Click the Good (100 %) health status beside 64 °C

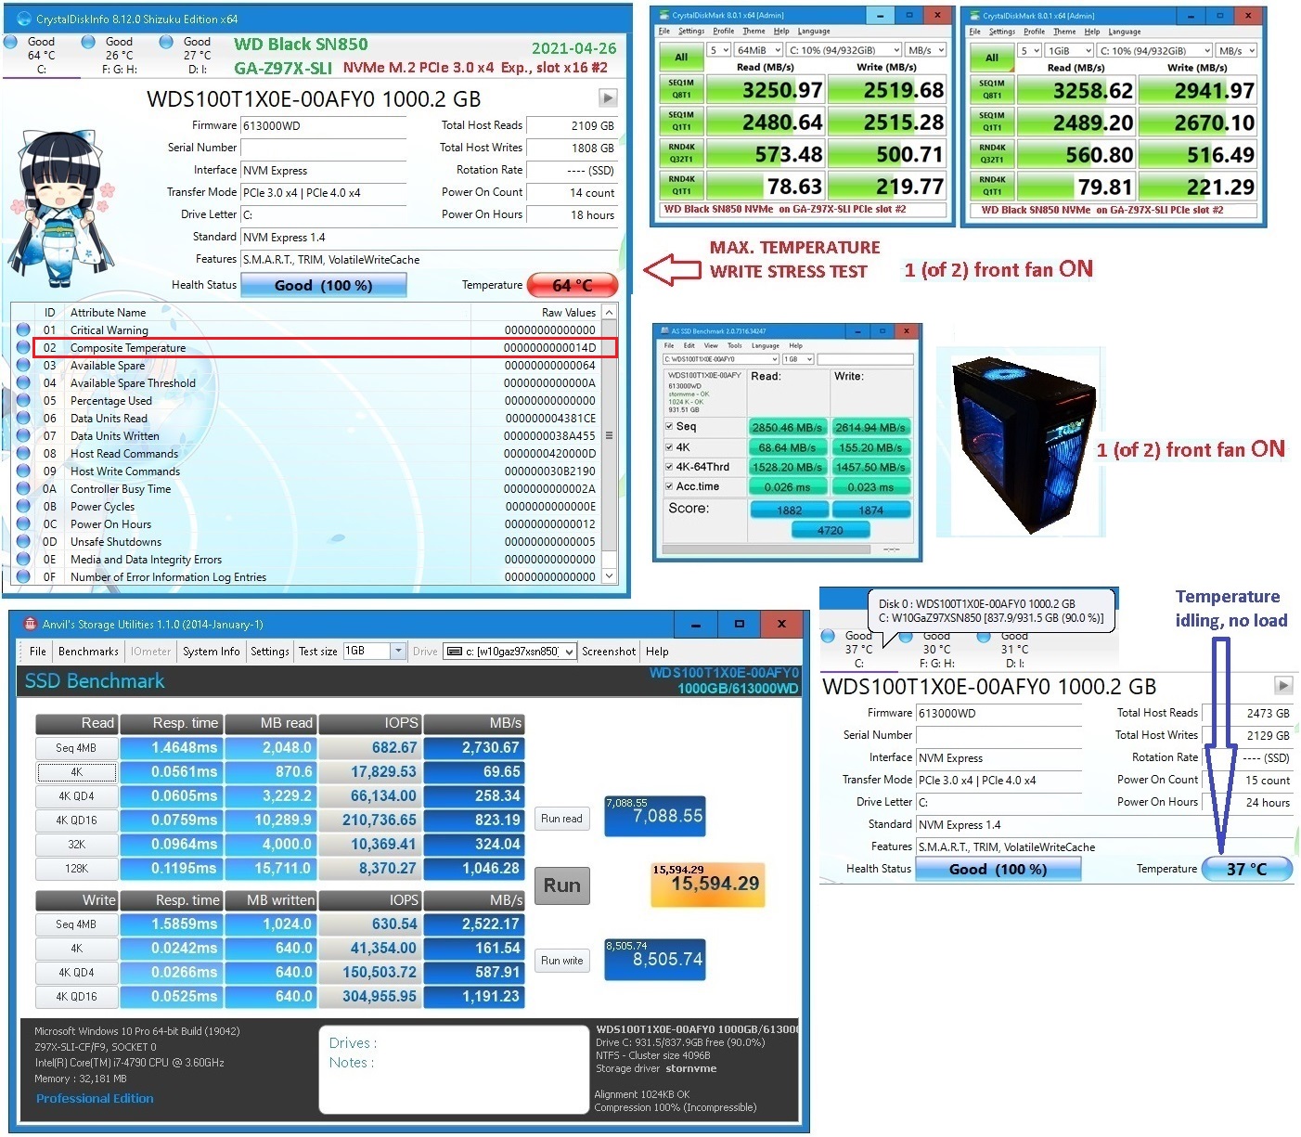(323, 285)
